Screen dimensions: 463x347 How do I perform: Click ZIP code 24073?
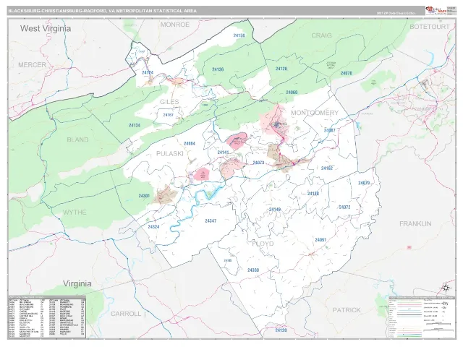point(258,163)
